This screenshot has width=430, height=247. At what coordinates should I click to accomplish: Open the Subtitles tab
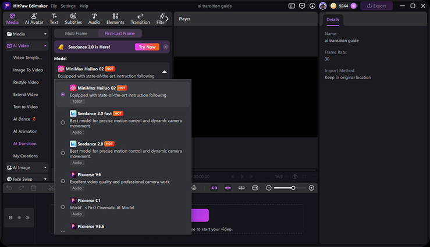pos(73,19)
